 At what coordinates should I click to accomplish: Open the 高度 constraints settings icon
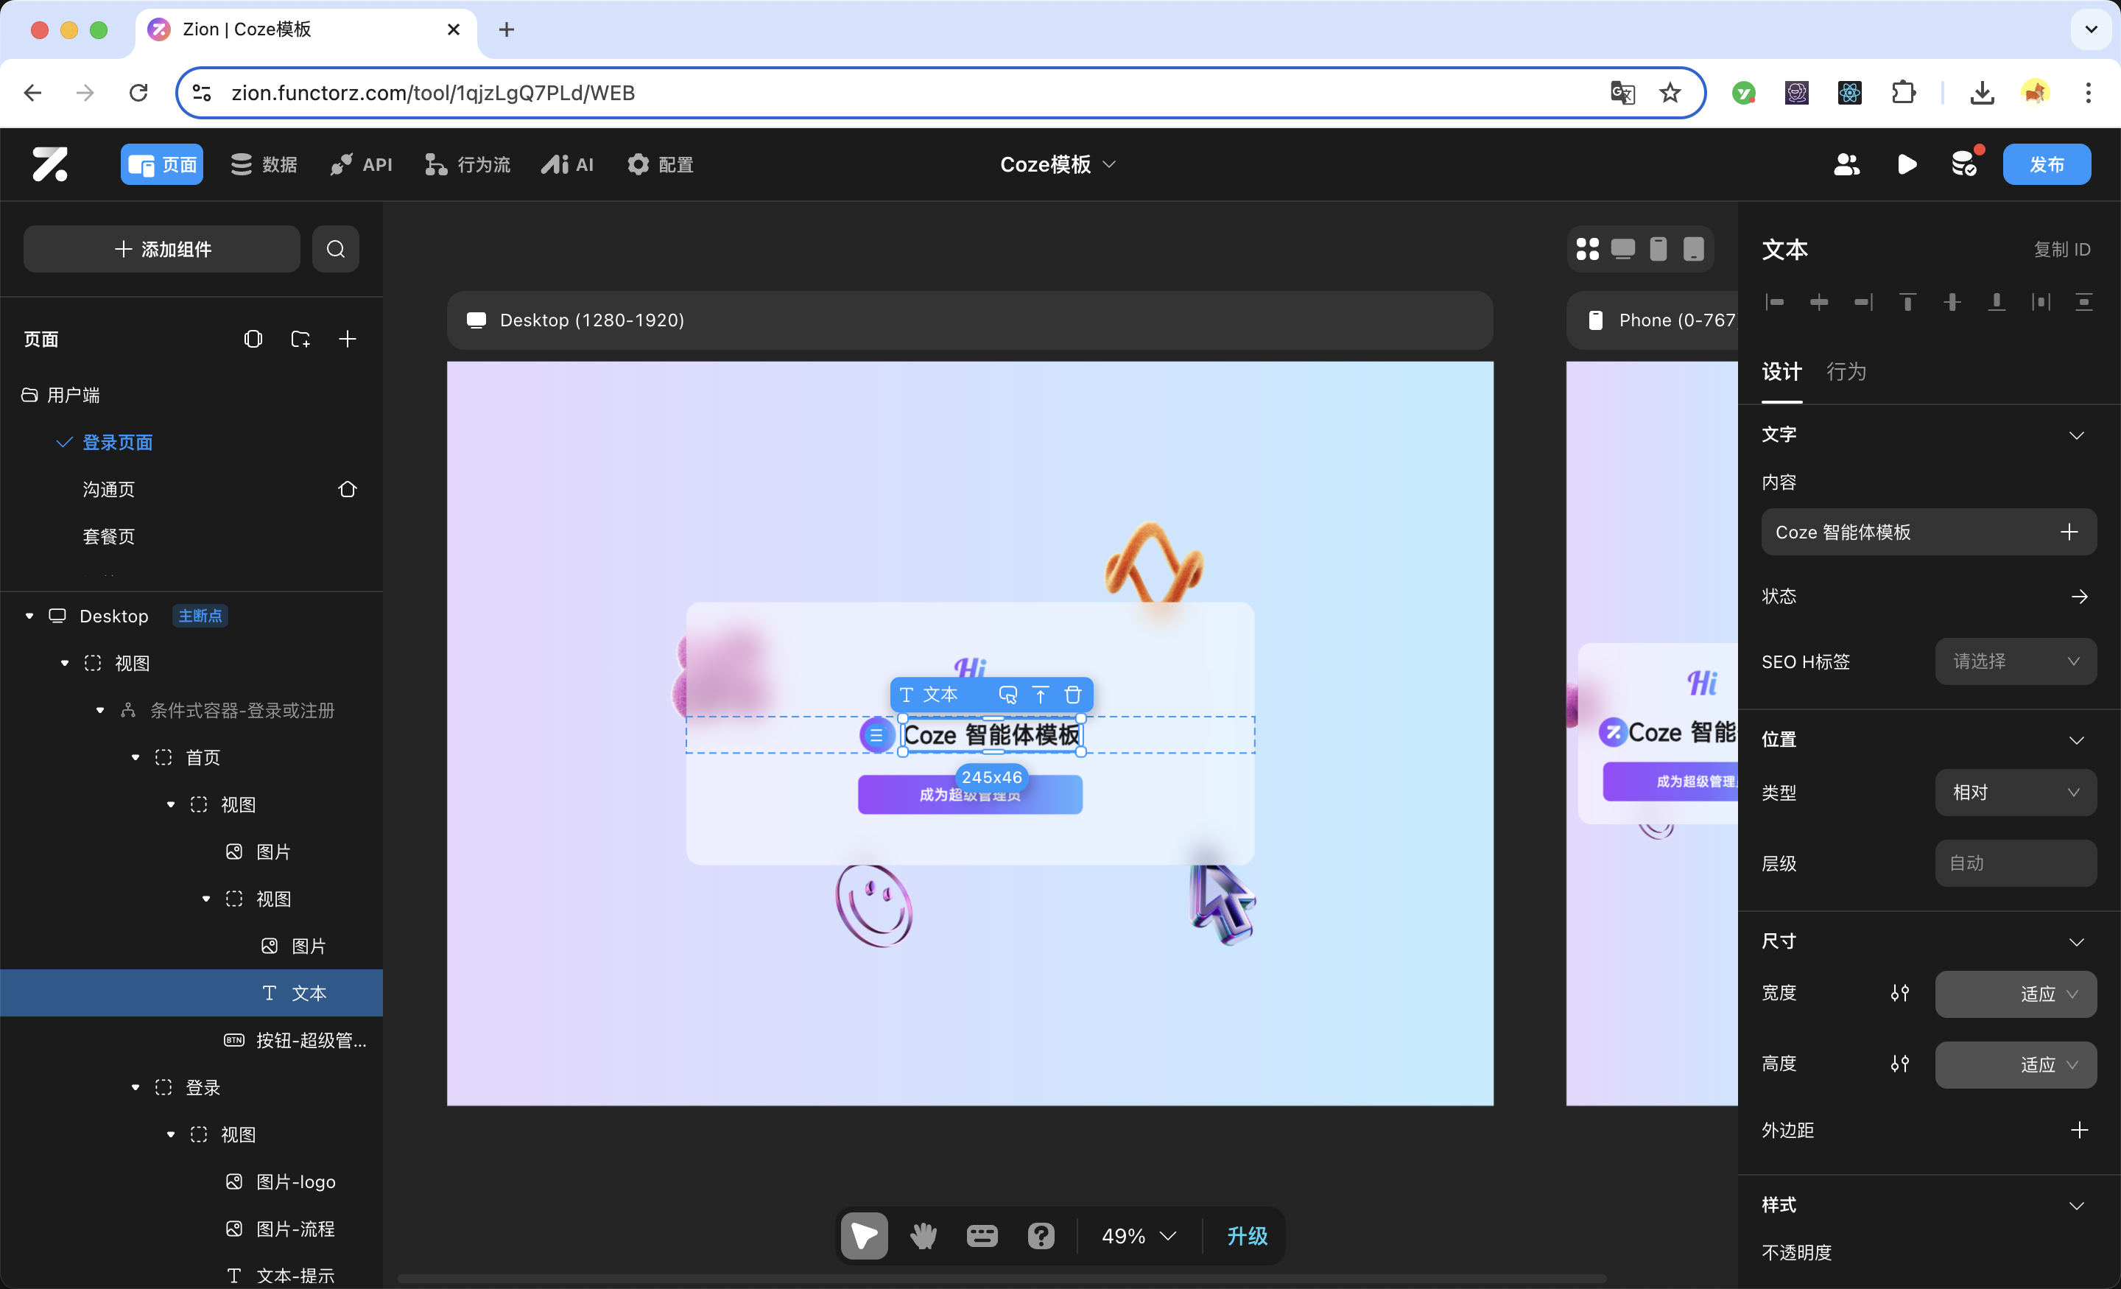click(x=1900, y=1064)
